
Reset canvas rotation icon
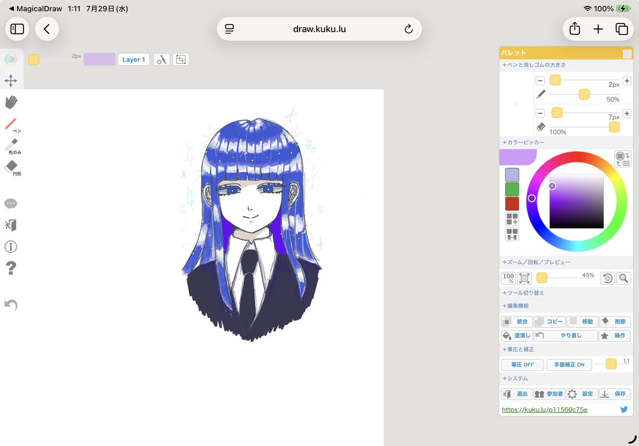[x=608, y=278]
